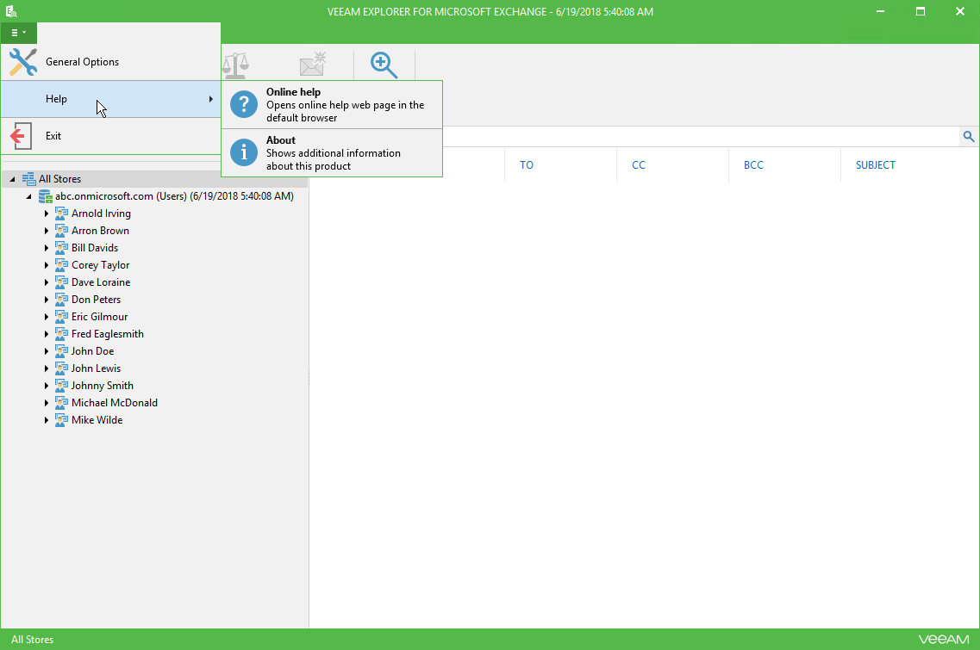Click the scales compare toolbar icon
Screen dimensions: 980x650
point(235,65)
